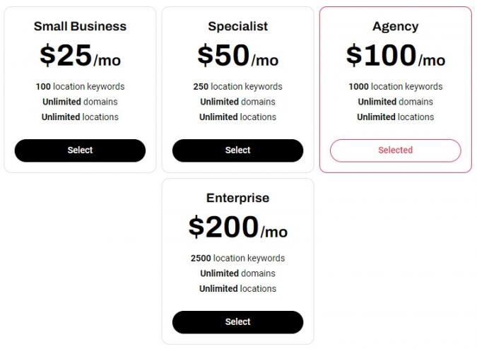The image size is (477, 349).
Task: Click the Enterprise plan heading
Action: pyautogui.click(x=237, y=199)
